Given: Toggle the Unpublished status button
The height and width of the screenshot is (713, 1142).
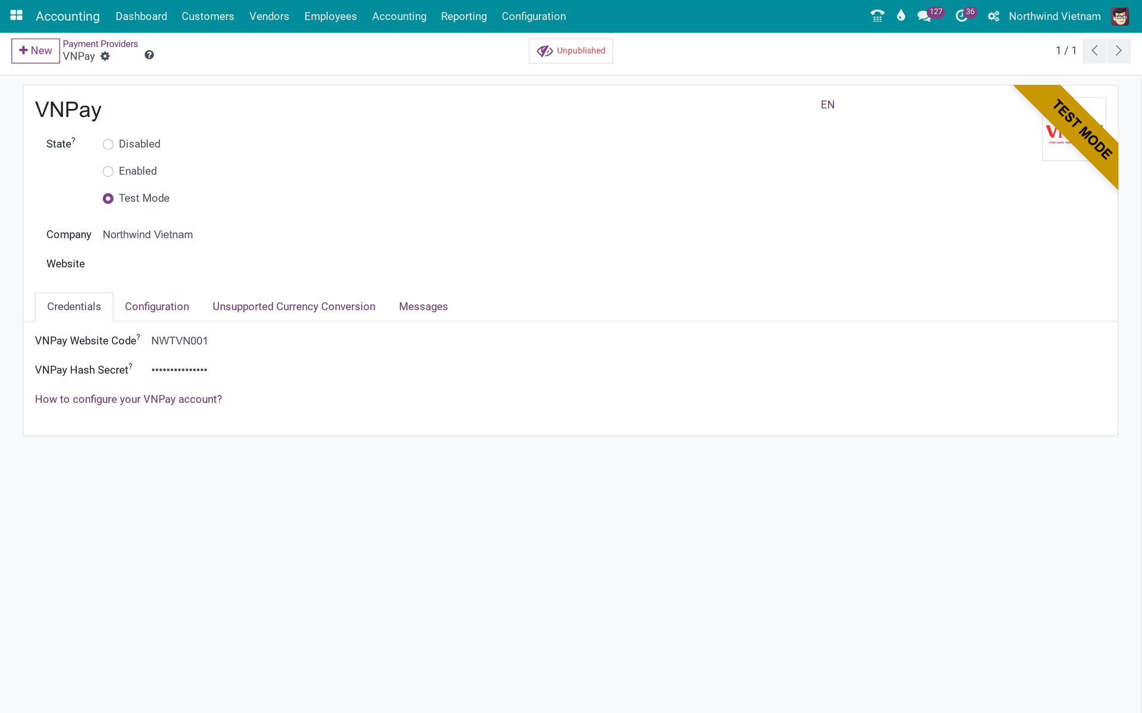Looking at the screenshot, I should 571,51.
